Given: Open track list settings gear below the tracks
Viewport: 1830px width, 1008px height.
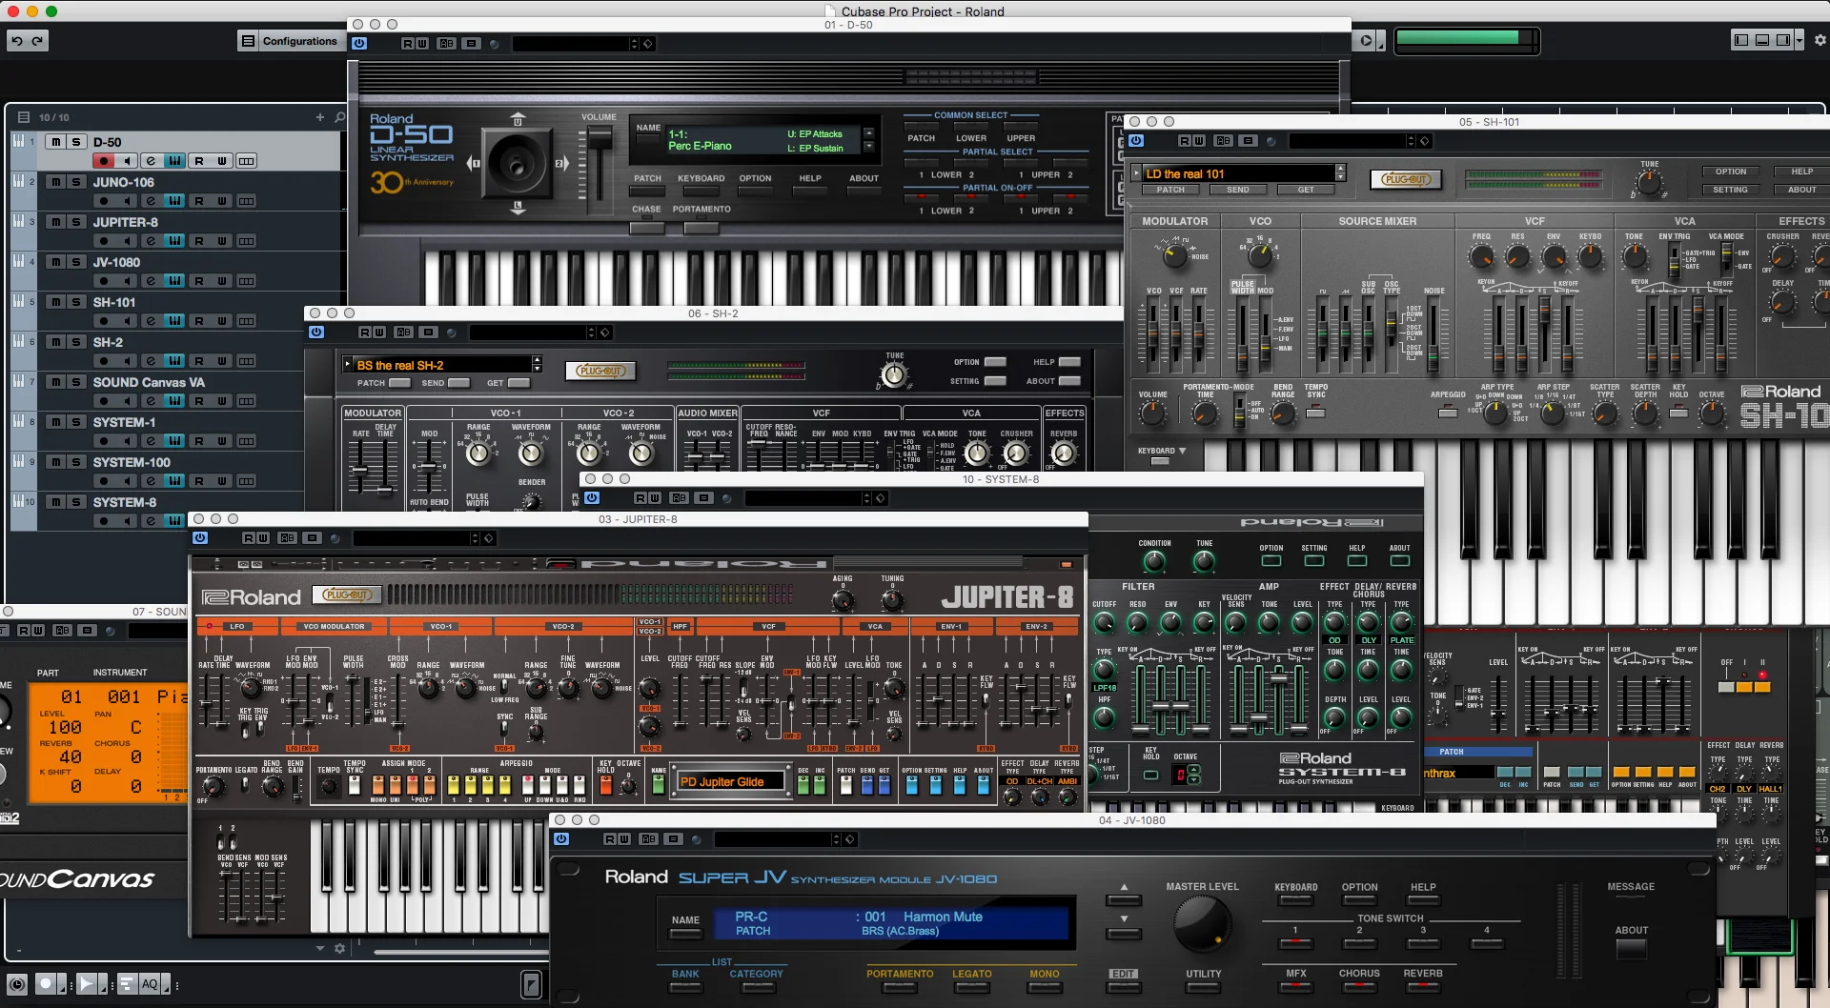Looking at the screenshot, I should (x=339, y=949).
